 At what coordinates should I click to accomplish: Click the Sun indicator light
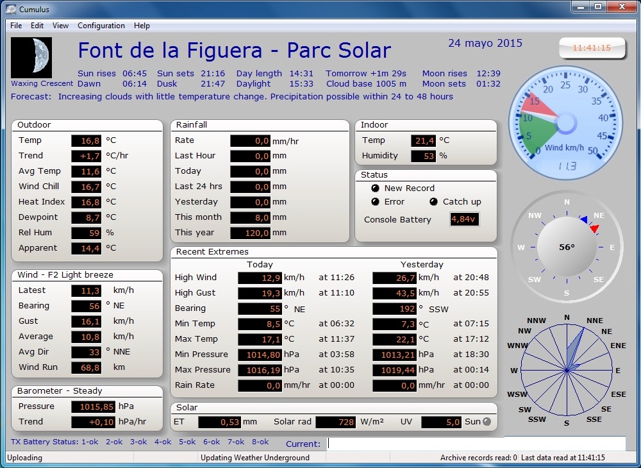tap(487, 421)
